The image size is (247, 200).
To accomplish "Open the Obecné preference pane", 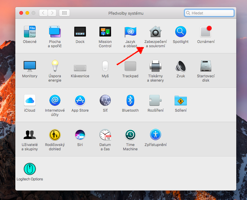I will pos(30,32).
